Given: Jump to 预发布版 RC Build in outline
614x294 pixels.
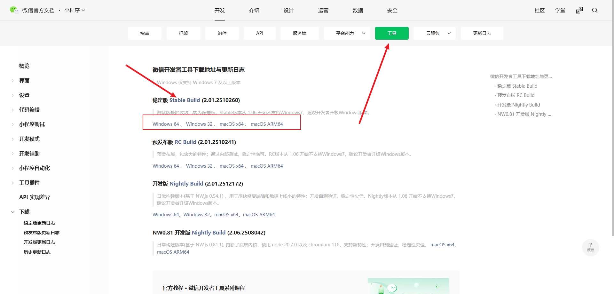Looking at the screenshot, I should click(x=516, y=95).
